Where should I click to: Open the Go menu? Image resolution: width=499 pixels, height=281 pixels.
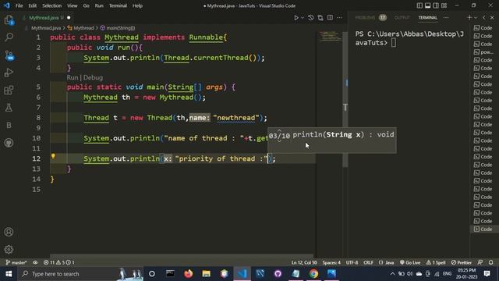(86, 5)
